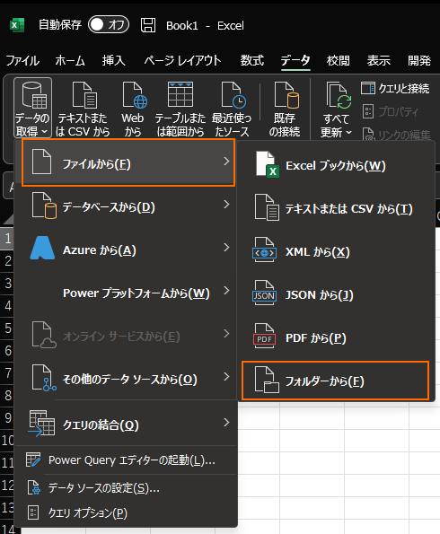The height and width of the screenshot is (534, 440).
Task: Open the クエリと接続 pane
Action: pos(395,89)
